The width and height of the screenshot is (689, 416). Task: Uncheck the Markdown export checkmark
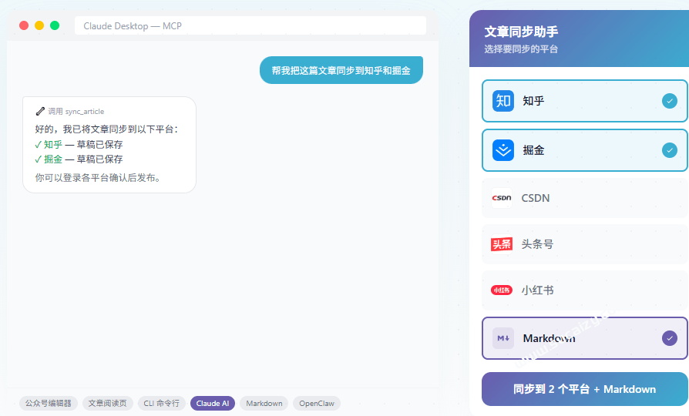670,338
